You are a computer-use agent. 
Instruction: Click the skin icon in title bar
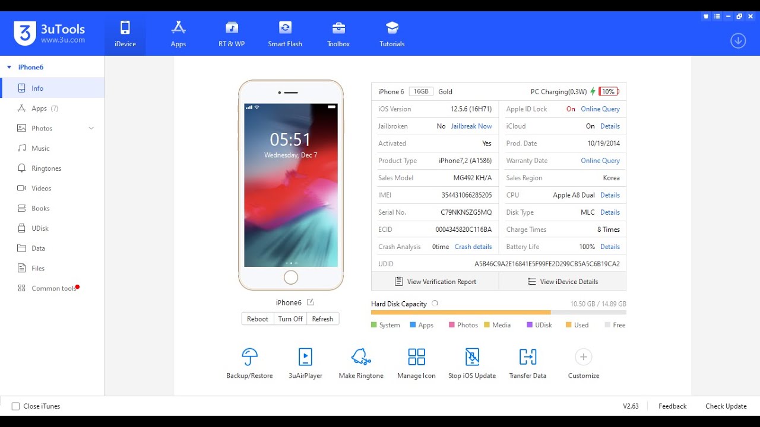click(706, 17)
